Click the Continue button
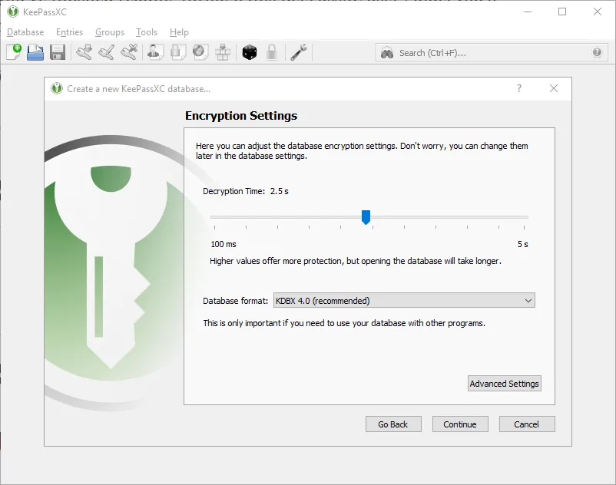 click(460, 424)
